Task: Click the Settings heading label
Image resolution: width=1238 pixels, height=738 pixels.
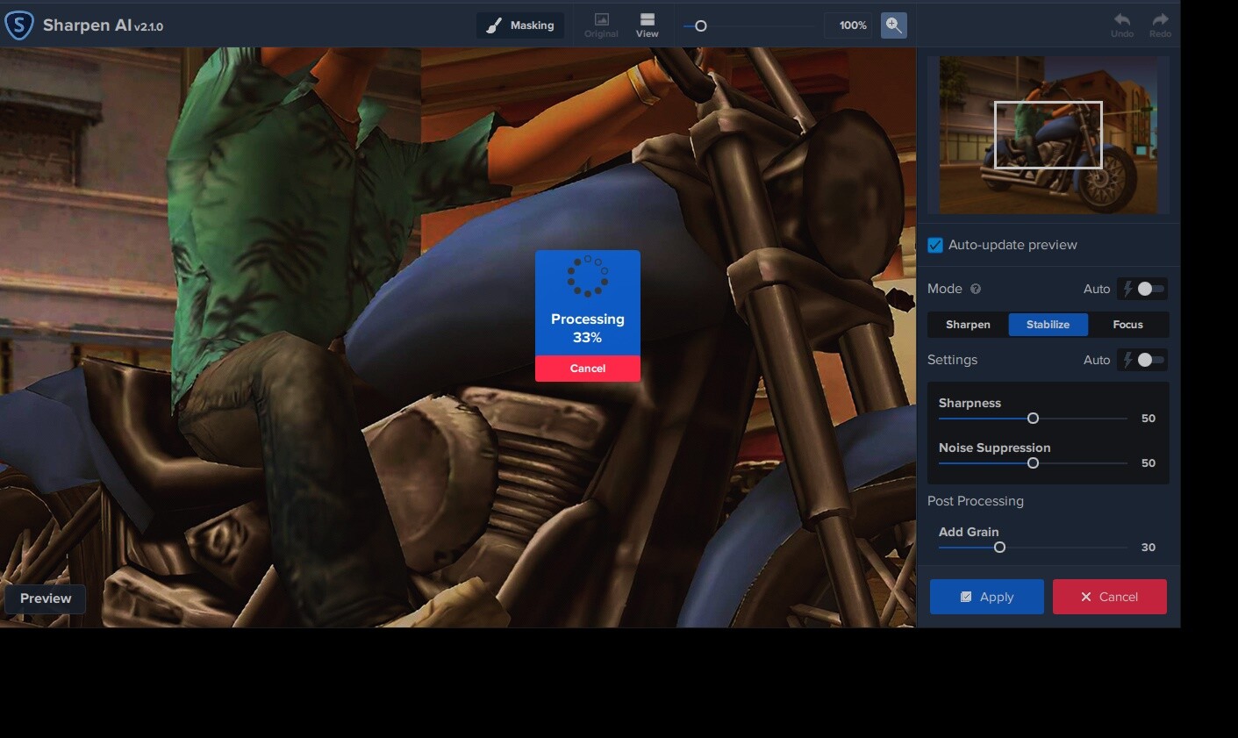Action: point(952,360)
